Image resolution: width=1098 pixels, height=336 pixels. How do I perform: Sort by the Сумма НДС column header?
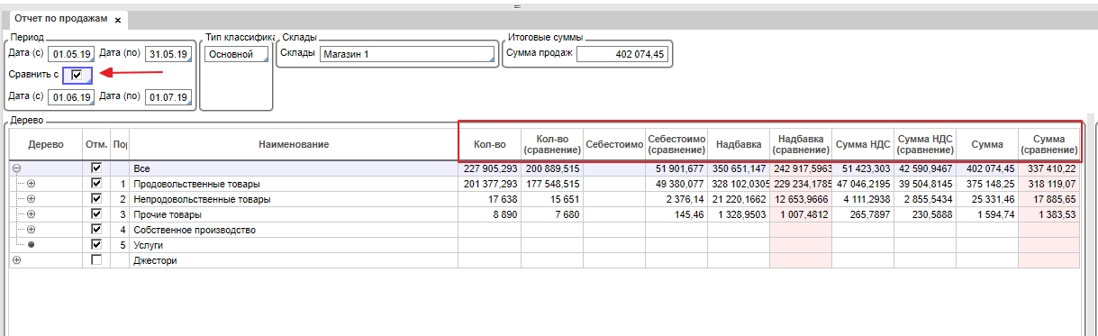[863, 144]
